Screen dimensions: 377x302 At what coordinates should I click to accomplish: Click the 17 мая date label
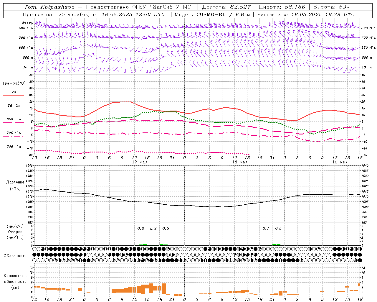click(x=140, y=162)
